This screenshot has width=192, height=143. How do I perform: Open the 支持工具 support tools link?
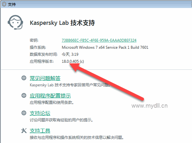click(40, 131)
